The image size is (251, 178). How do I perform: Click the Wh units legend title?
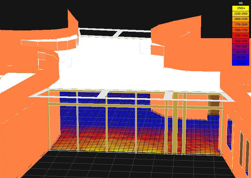point(241,3)
